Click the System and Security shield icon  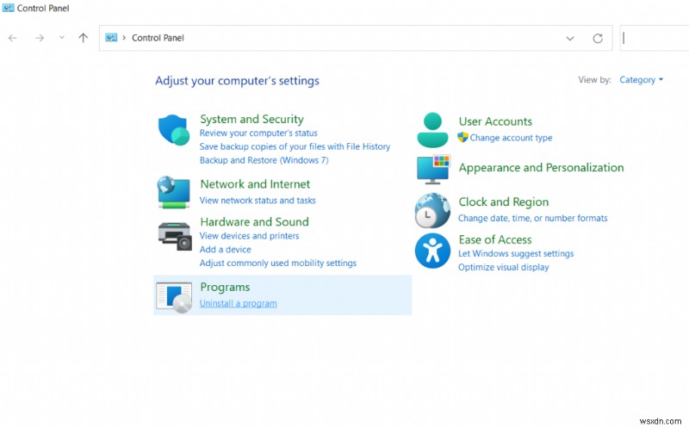click(174, 130)
